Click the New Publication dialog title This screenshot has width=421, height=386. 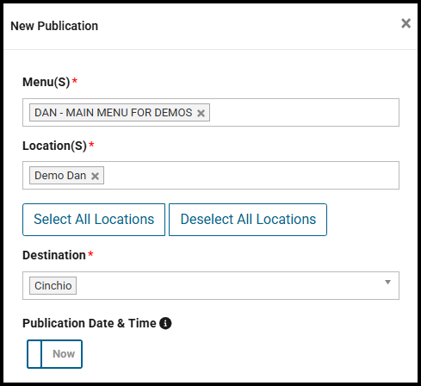pos(54,26)
